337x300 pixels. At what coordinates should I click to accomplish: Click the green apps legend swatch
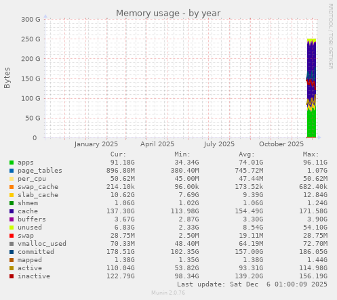pyautogui.click(x=12, y=163)
